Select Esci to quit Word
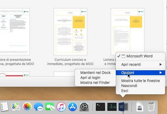167x114 pixels. pos(140,91)
